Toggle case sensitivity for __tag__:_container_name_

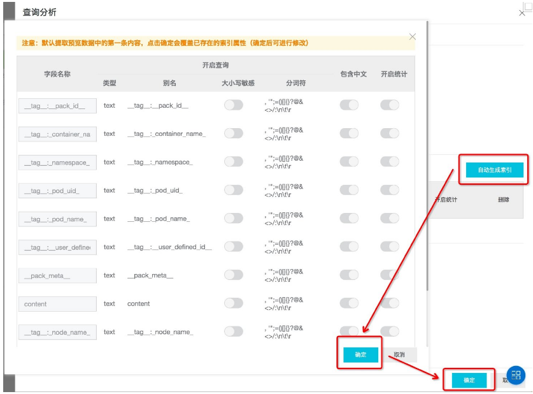point(234,133)
